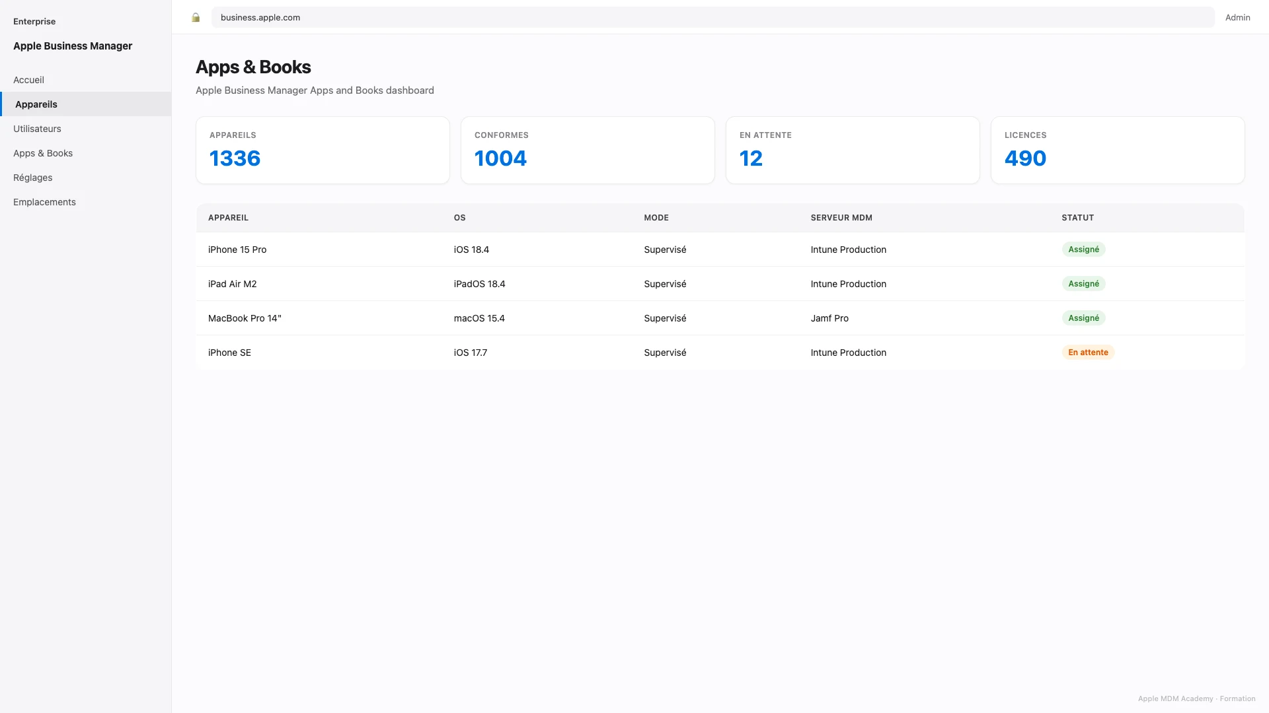Sort by the OS column header
Screen dimensions: 1269x713
[459, 218]
